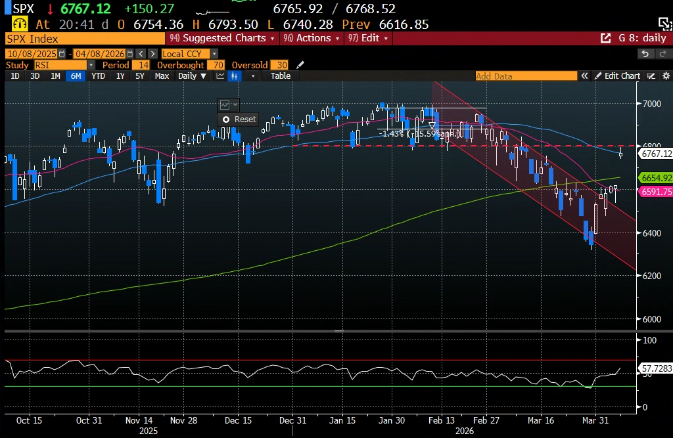
Task: Open the Actions menu
Action: [x=312, y=38]
